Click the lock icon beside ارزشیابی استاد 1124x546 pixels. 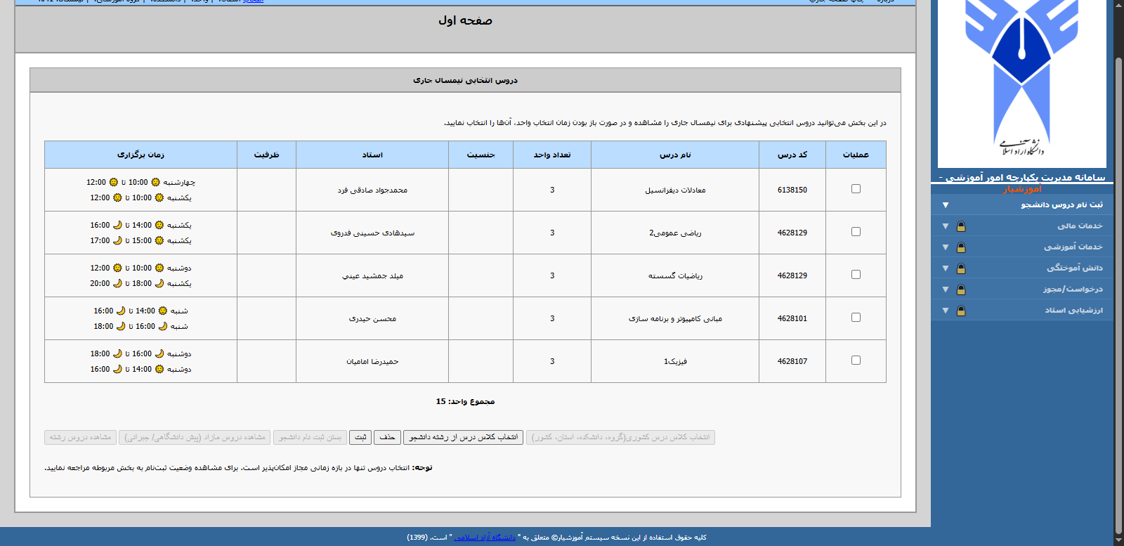[961, 311]
